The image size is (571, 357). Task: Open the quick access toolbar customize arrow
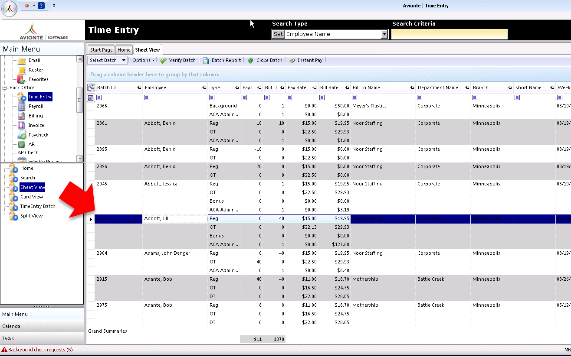54,6
